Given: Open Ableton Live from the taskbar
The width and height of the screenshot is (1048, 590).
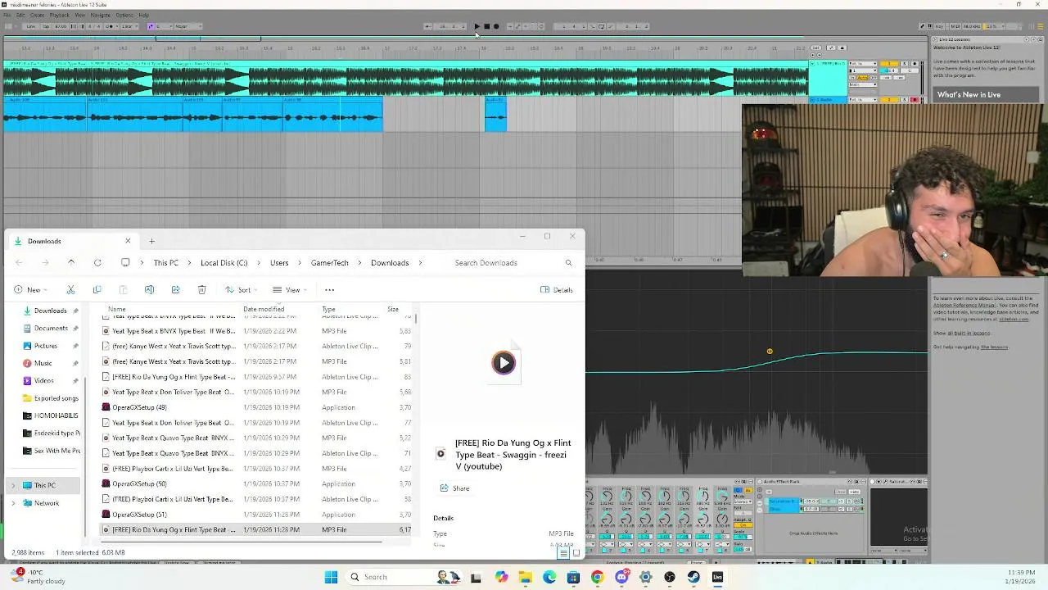Looking at the screenshot, I should (717, 577).
